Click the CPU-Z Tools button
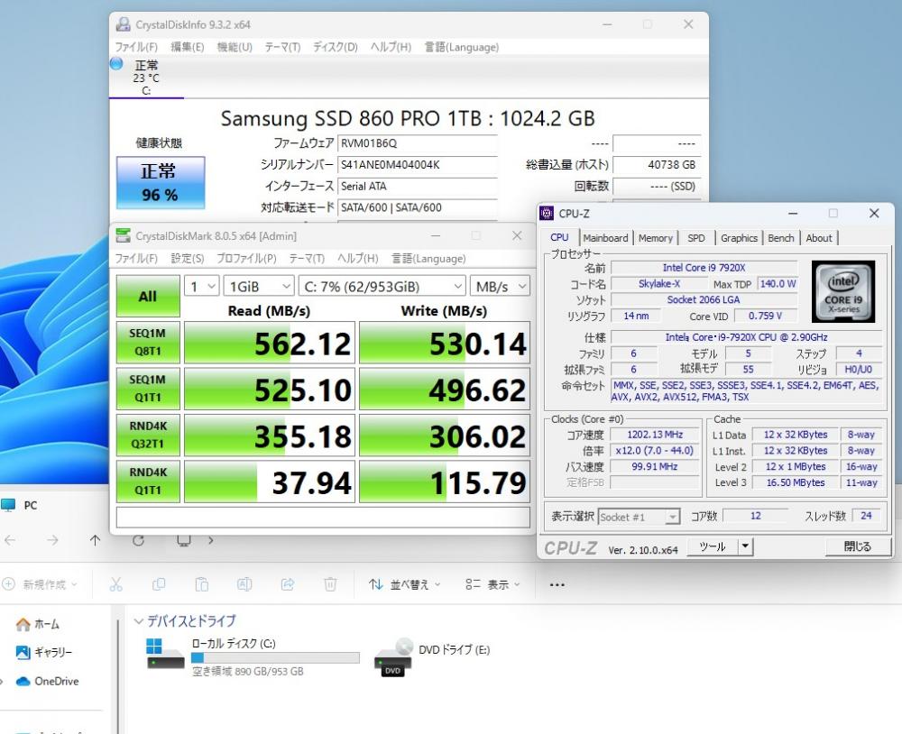The image size is (902, 734). coord(713,546)
